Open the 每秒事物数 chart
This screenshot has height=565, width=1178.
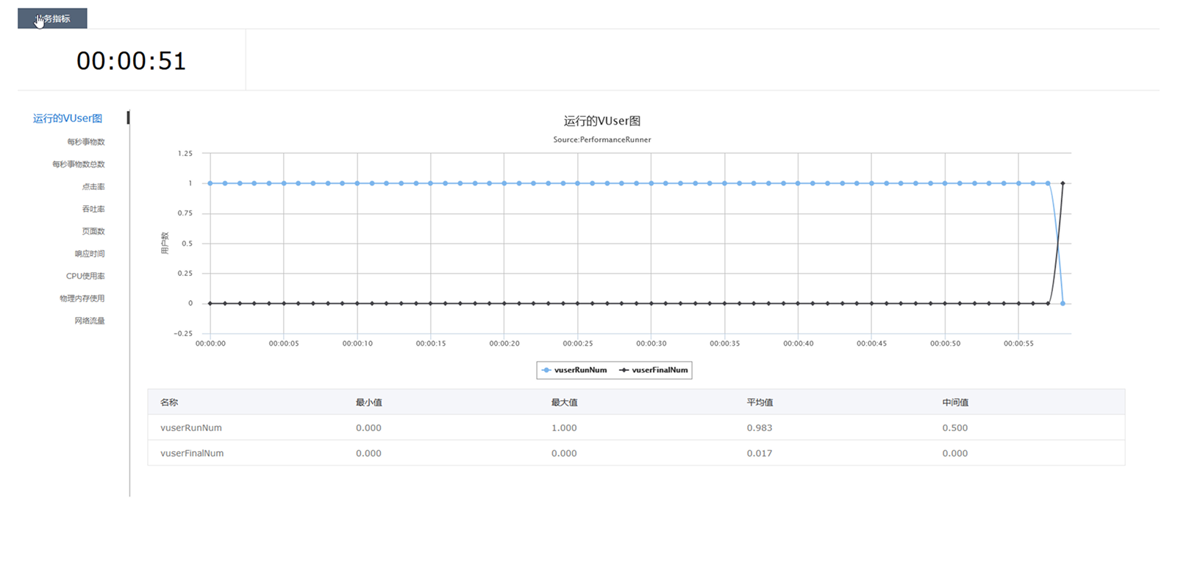86,142
